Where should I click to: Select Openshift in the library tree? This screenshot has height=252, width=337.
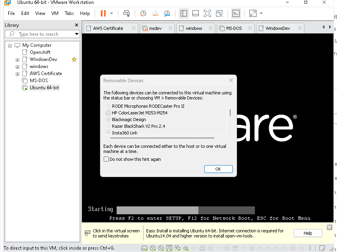point(40,52)
